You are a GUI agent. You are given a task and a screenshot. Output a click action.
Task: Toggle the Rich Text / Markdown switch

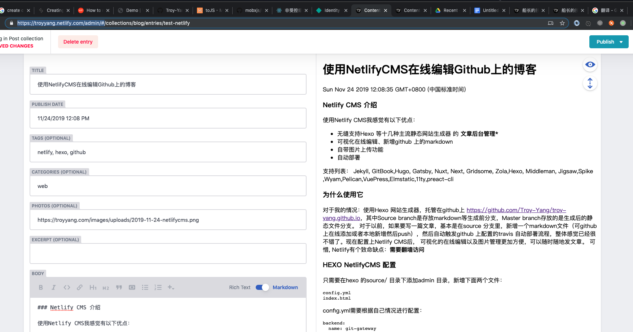tap(262, 287)
